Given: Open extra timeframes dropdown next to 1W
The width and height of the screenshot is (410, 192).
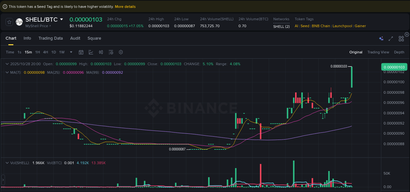Looking at the screenshot, I should pos(71,52).
